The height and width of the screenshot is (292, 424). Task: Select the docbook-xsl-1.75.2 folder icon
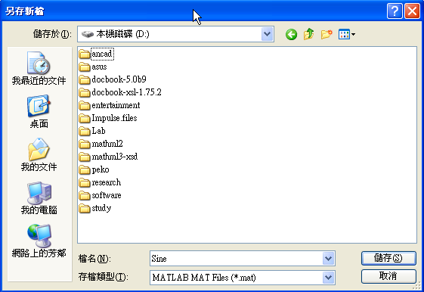(x=85, y=92)
